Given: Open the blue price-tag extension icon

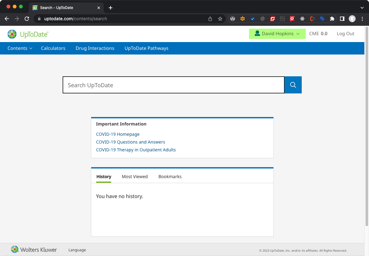Looking at the screenshot, I should (322, 19).
